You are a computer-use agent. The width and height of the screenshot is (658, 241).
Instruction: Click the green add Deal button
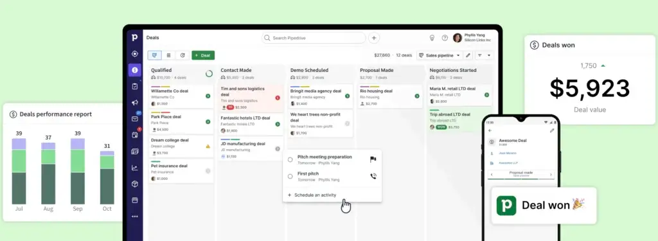pyautogui.click(x=203, y=55)
